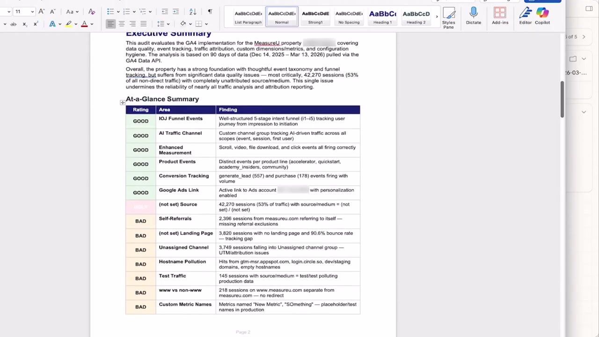Click the next arrow beside 'of 5'

click(x=584, y=37)
